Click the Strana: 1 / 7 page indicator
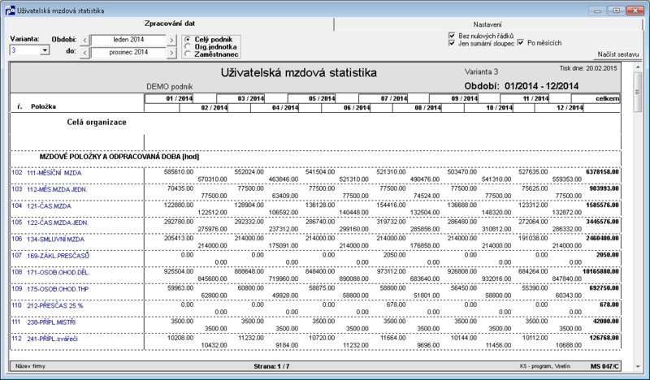Viewport: 650px width, 380px height. (271, 366)
